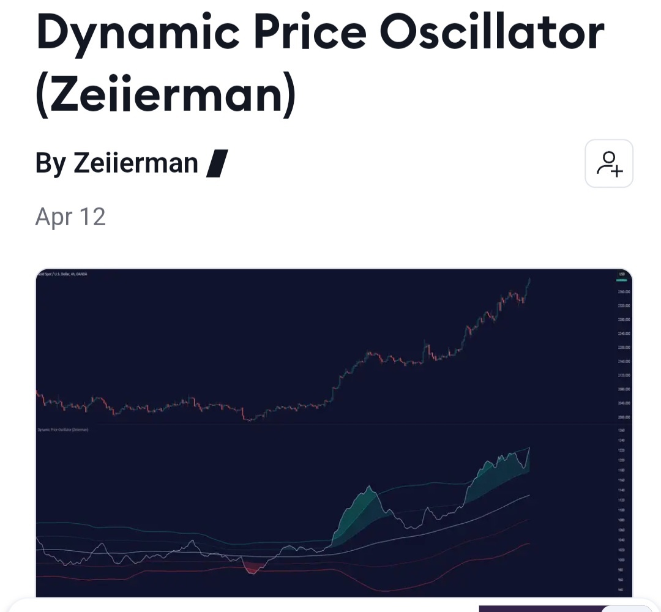This screenshot has height=612, width=661.
Task: Tap the white bottom sheet panel
Action: pos(245,606)
